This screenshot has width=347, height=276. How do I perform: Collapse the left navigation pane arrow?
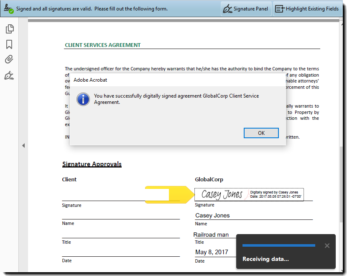(23, 146)
